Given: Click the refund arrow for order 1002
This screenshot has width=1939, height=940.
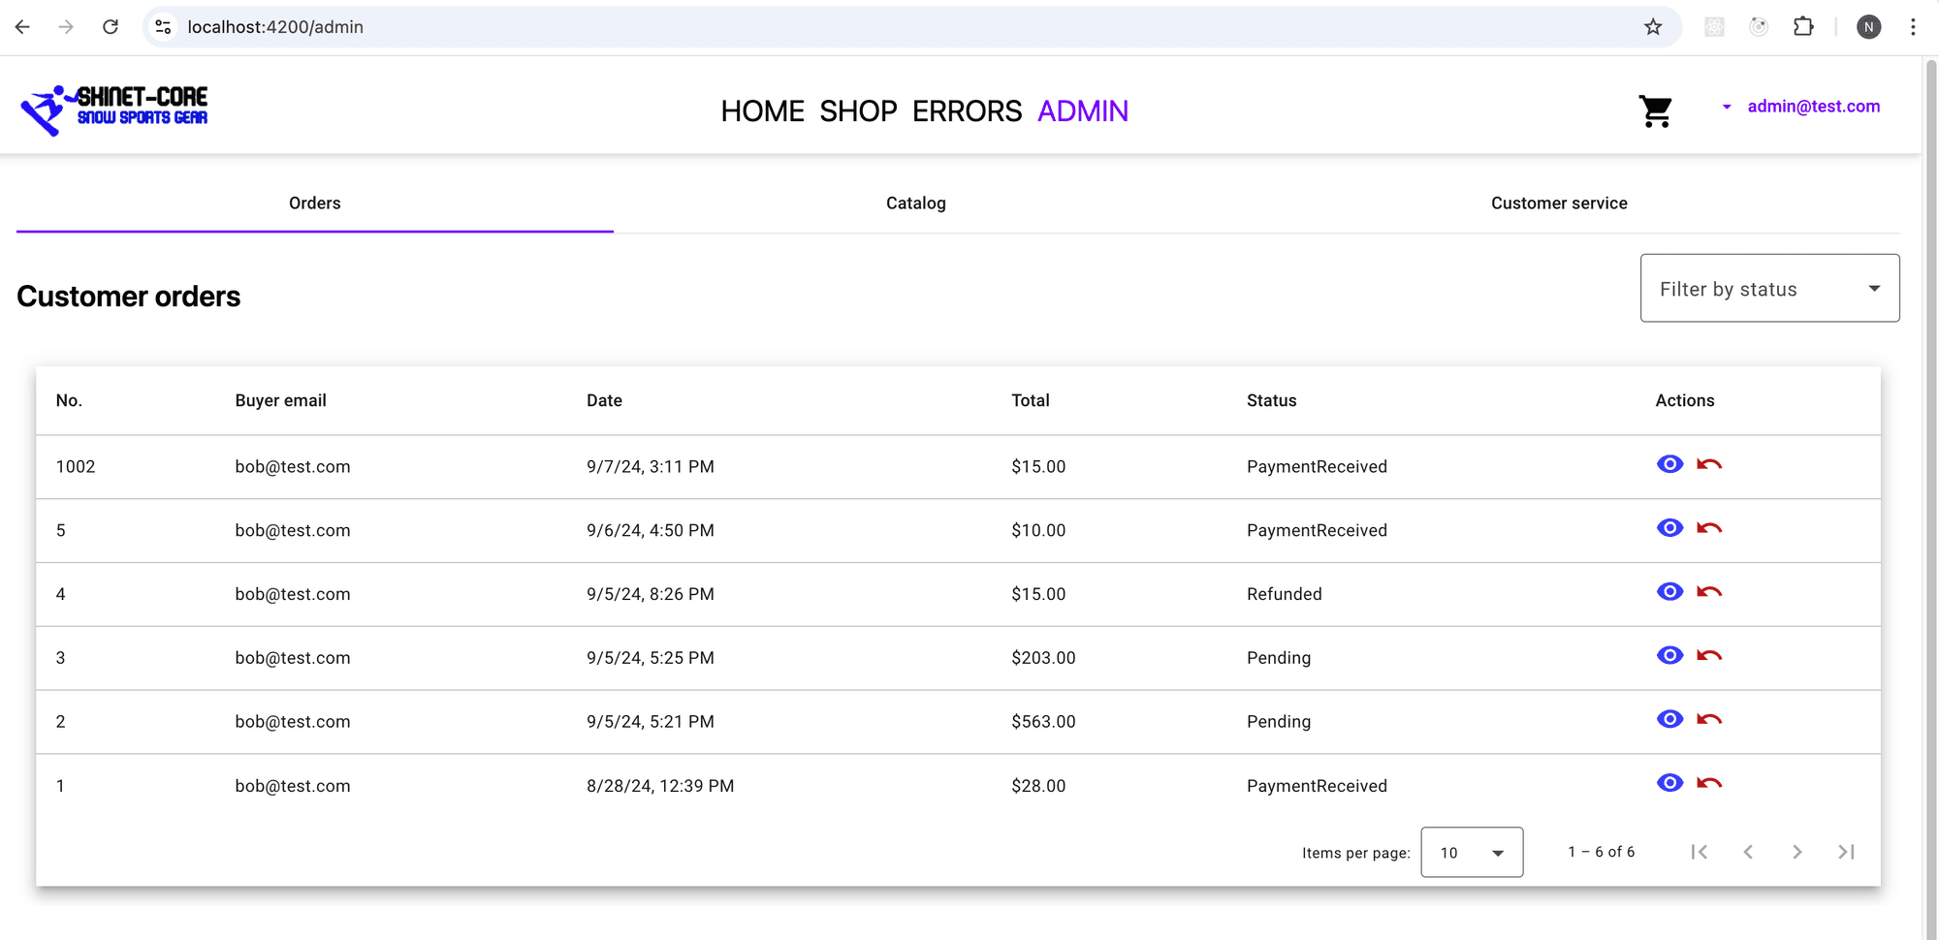Looking at the screenshot, I should tap(1709, 465).
